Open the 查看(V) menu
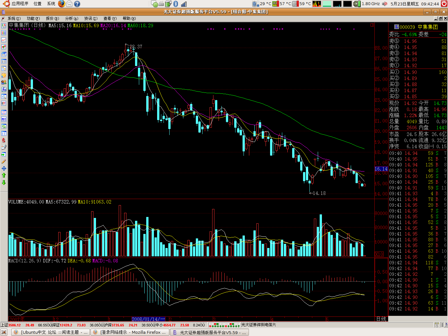This screenshot has width=448, height=336. [x=110, y=19]
